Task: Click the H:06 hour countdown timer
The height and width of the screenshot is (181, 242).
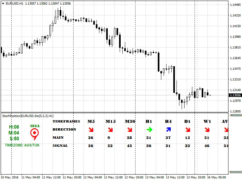Action: [14, 127]
